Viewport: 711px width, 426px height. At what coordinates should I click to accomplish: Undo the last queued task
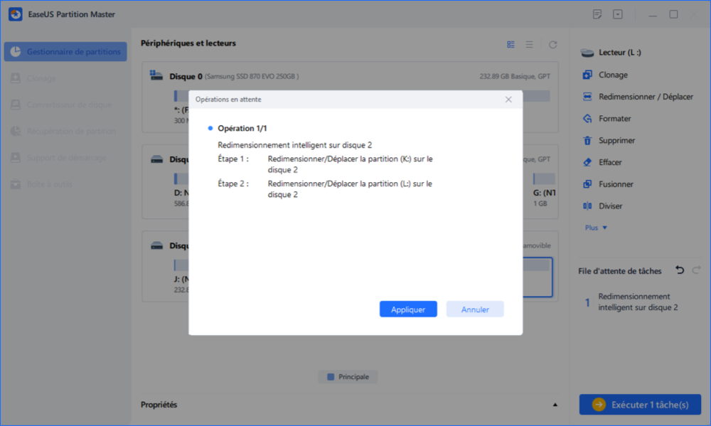(679, 270)
